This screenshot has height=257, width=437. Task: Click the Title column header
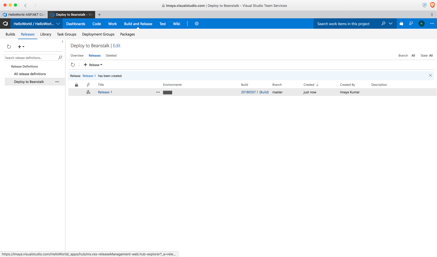click(x=101, y=85)
